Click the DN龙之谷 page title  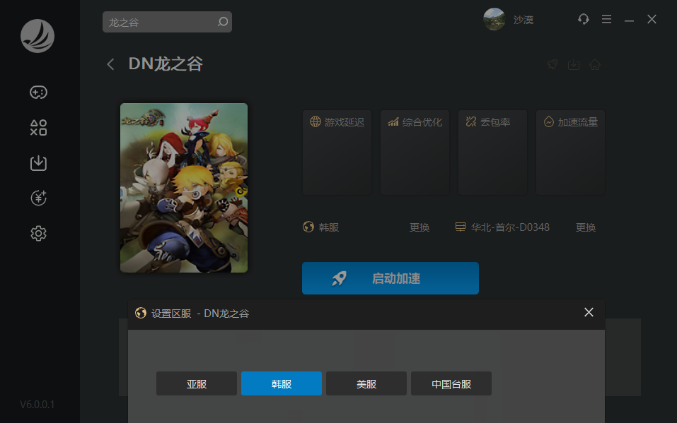coord(166,64)
